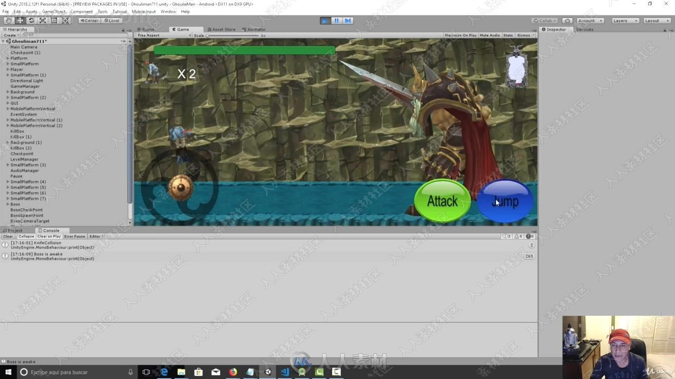
Task: Expand the Platform object in Hierarchy
Action: (x=8, y=58)
